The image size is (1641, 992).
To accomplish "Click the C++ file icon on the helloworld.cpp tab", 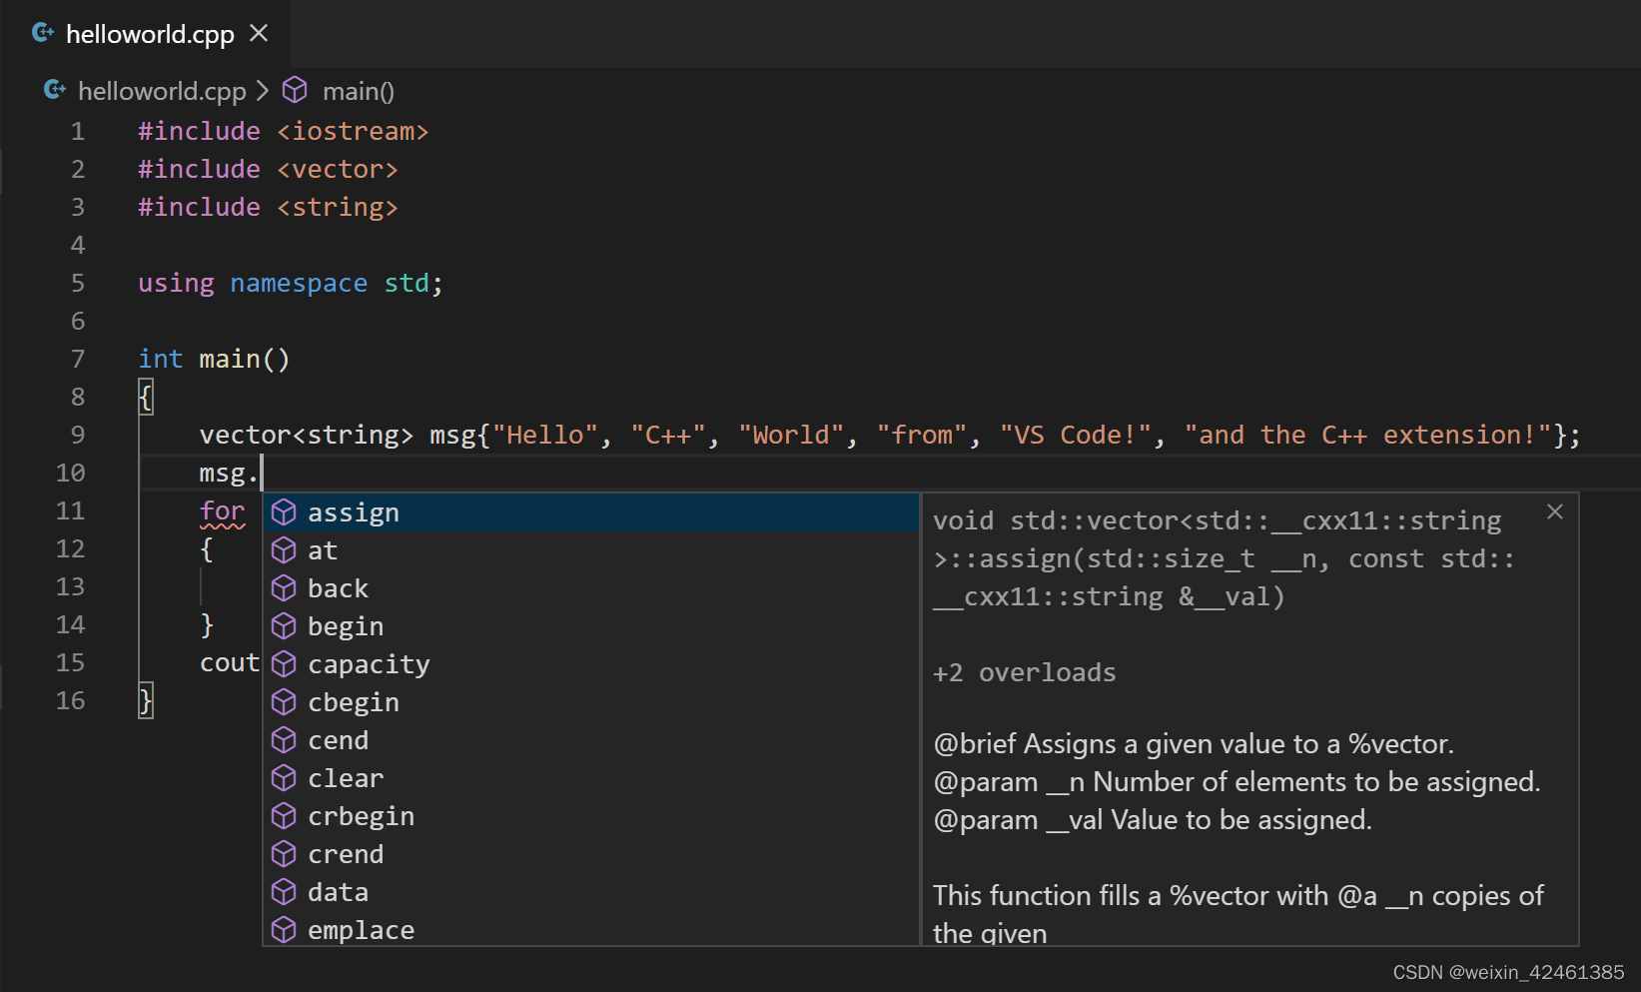I will click(42, 32).
